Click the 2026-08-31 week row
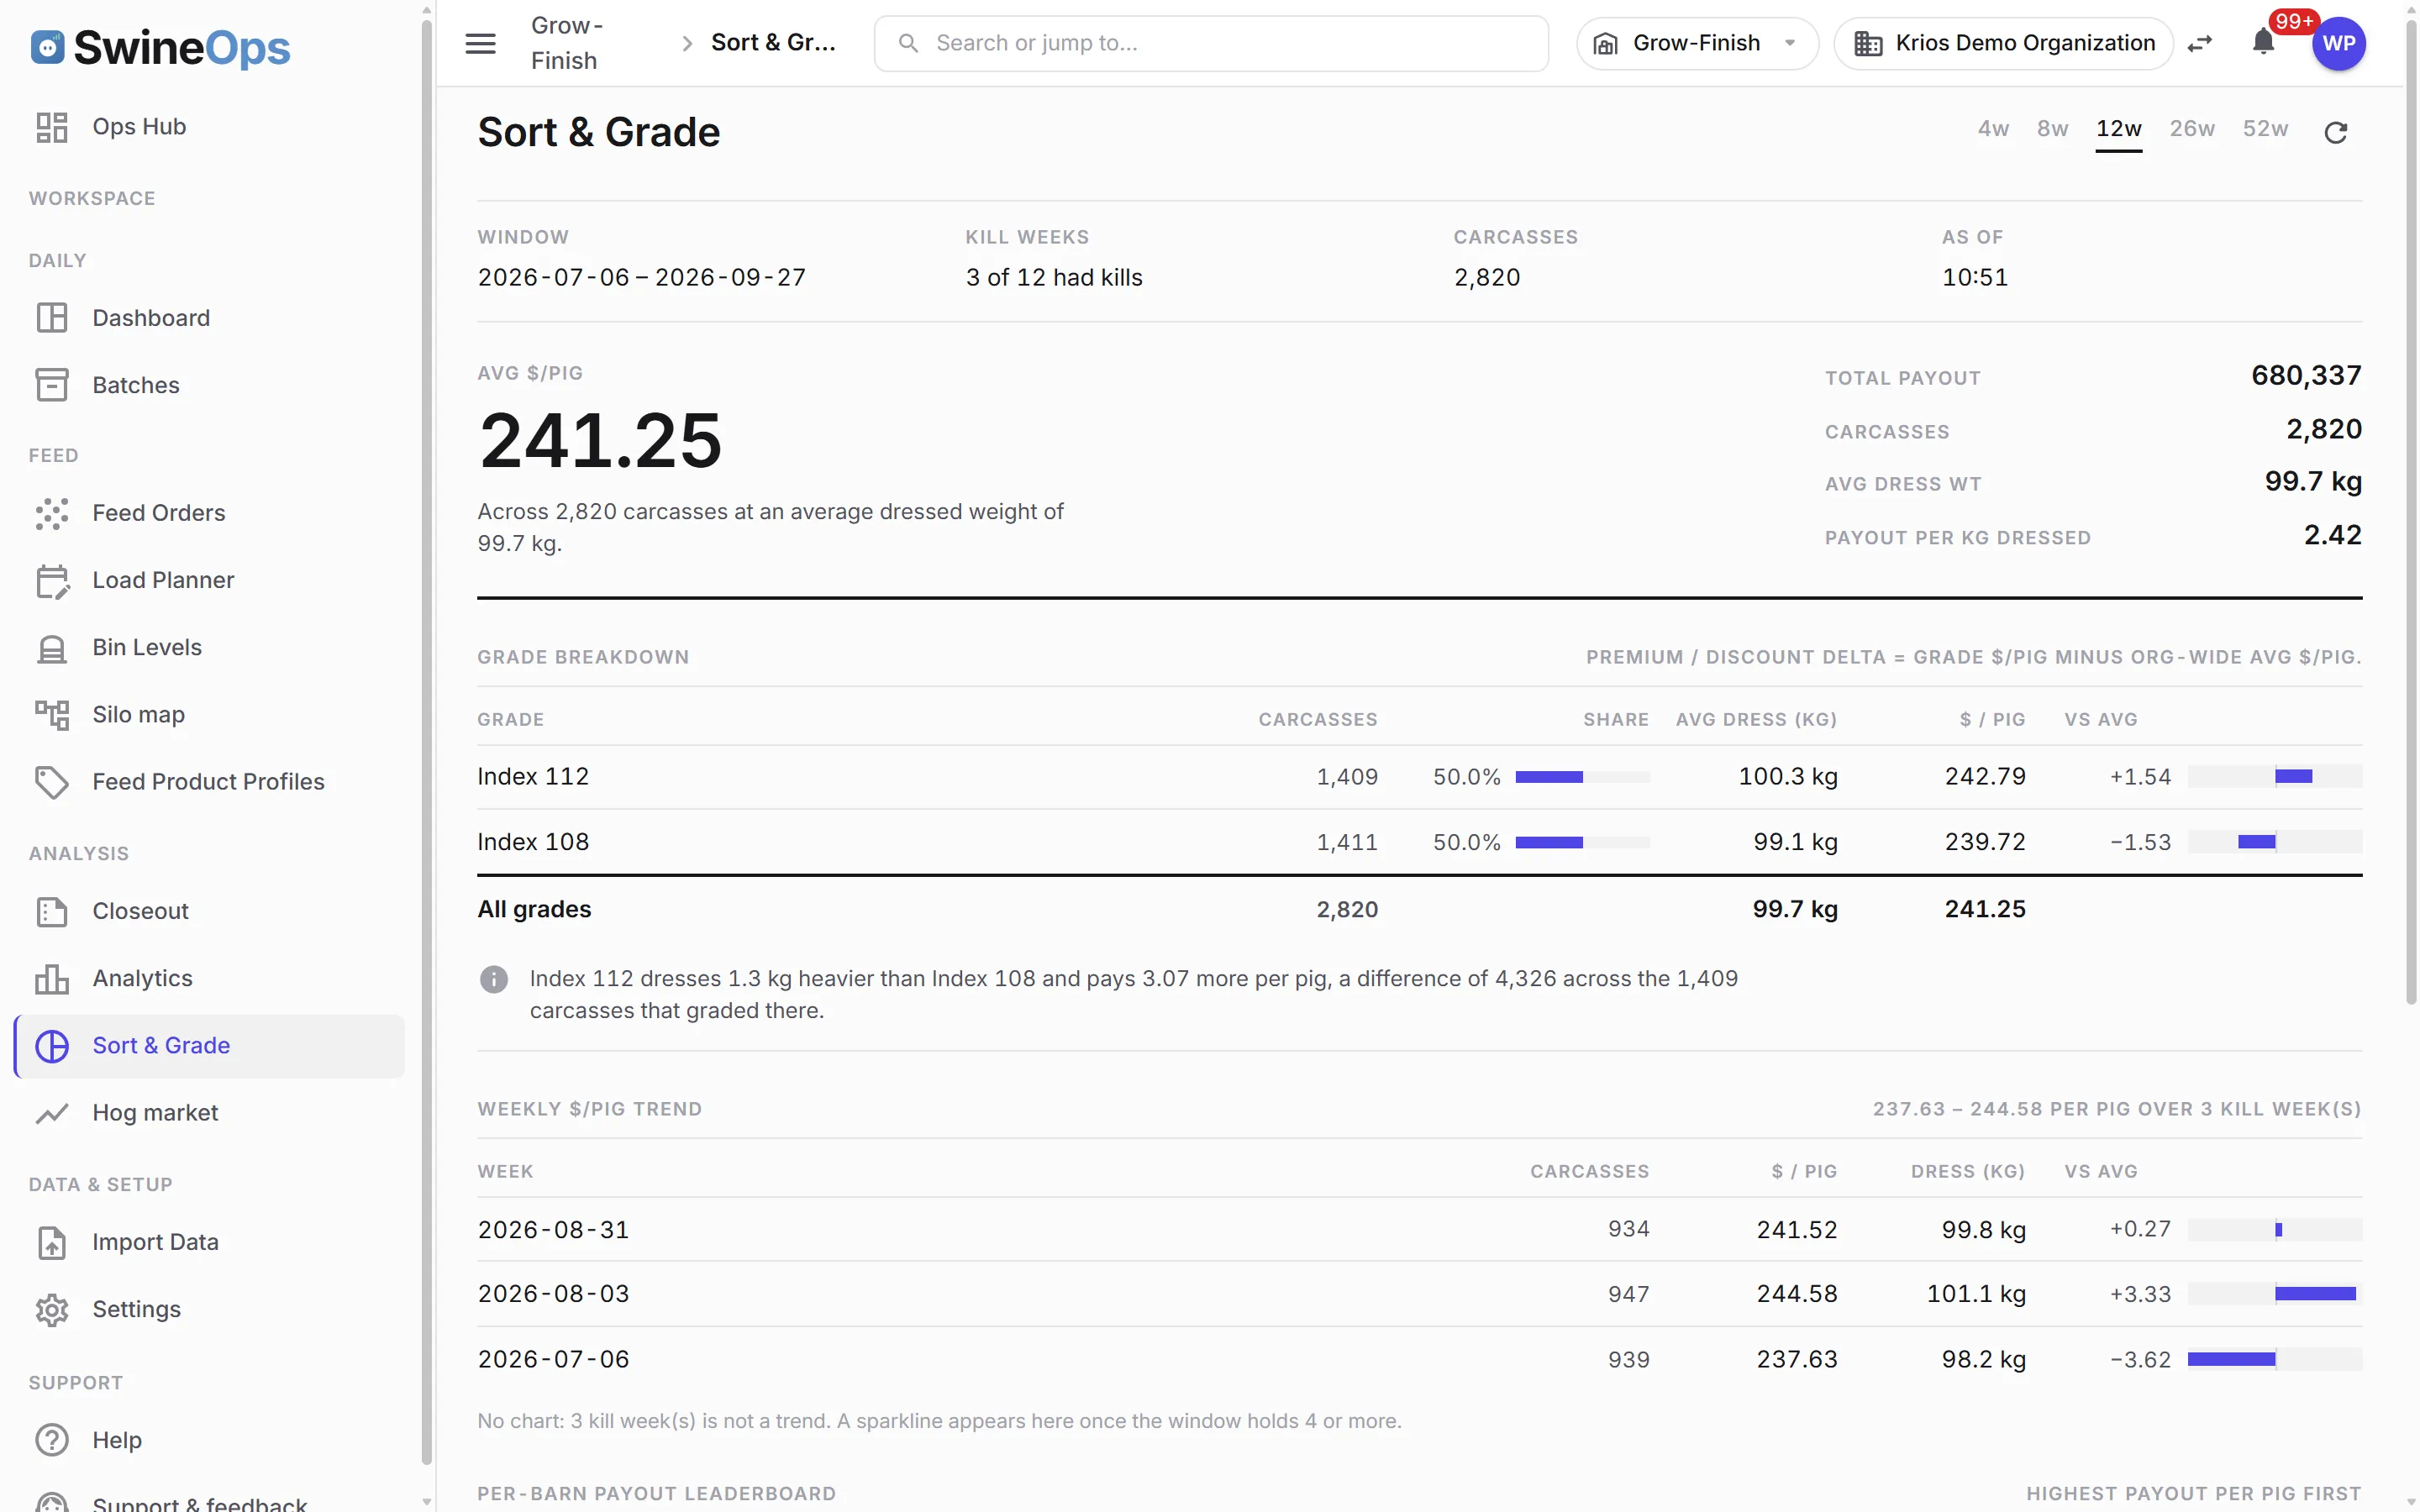Image resolution: width=2420 pixels, height=1512 pixels. click(x=1419, y=1230)
